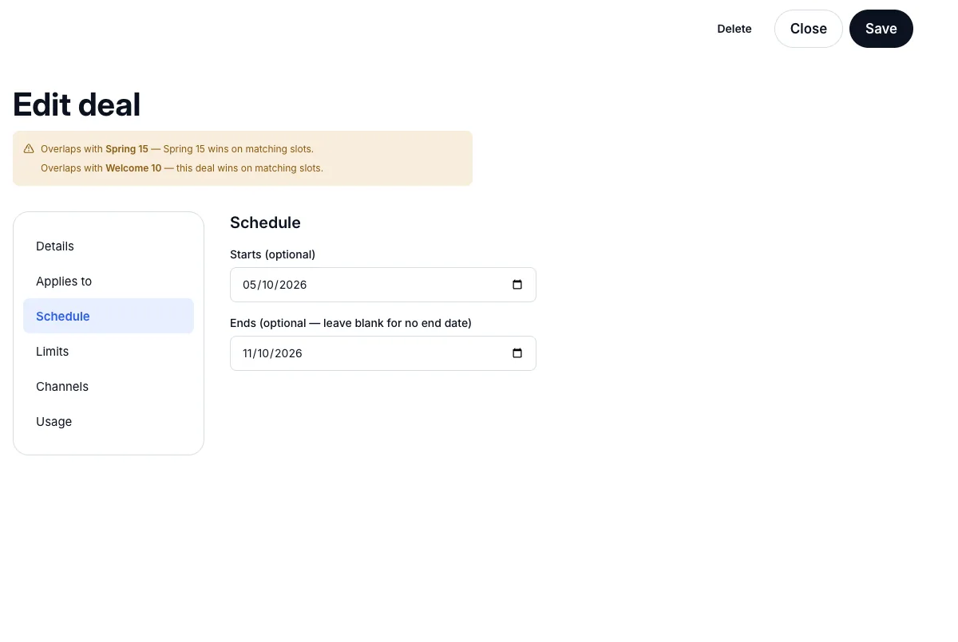The image size is (958, 642).
Task: Click the 'Edit deal' page heading
Action: click(x=77, y=104)
